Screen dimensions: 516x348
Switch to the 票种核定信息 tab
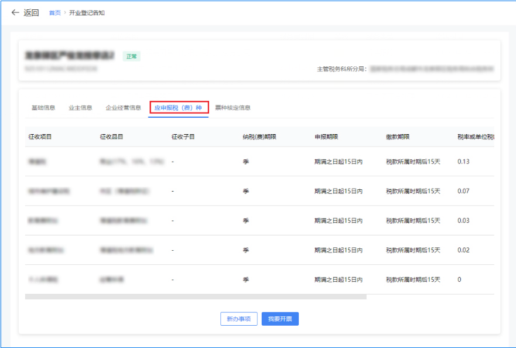pyautogui.click(x=233, y=108)
